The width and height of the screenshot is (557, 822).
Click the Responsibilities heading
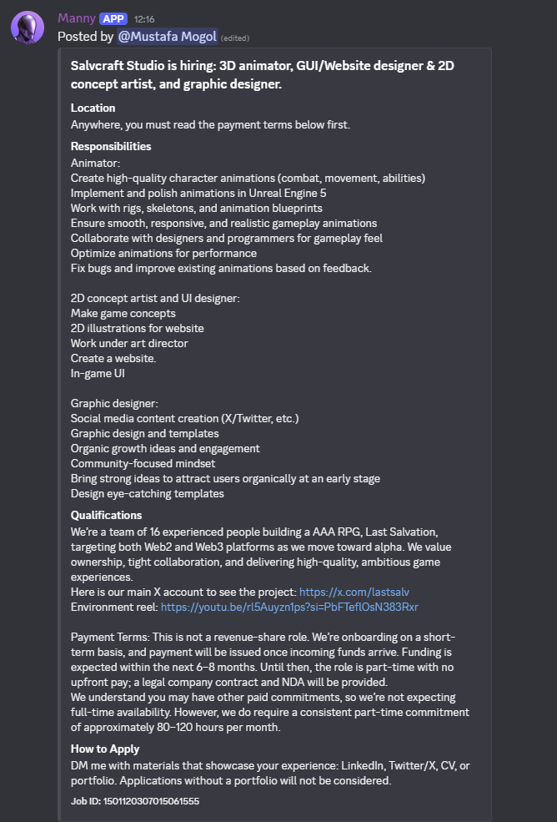(111, 146)
